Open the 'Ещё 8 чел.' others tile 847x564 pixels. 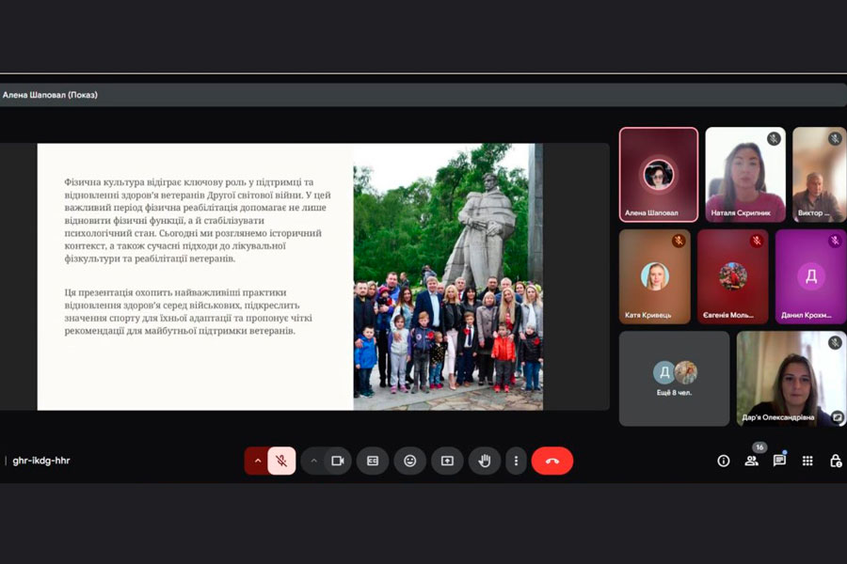pyautogui.click(x=674, y=378)
